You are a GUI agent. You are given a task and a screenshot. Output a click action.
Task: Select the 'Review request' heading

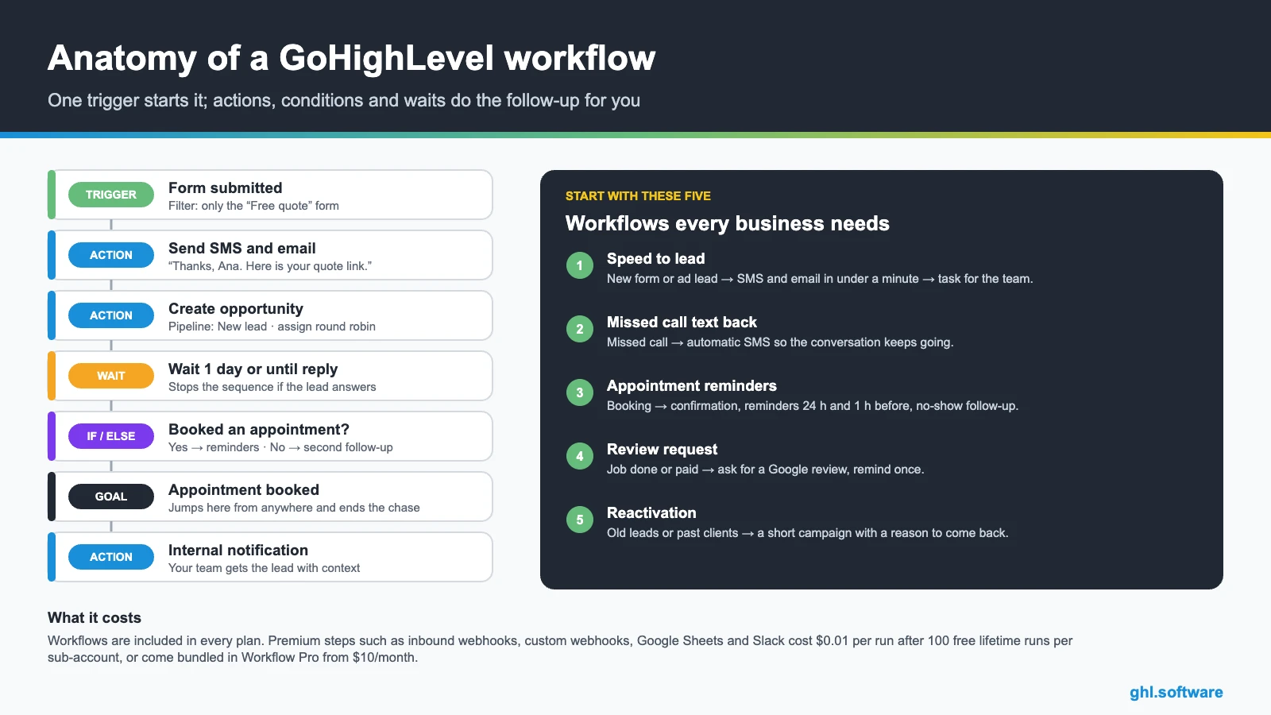[662, 450]
